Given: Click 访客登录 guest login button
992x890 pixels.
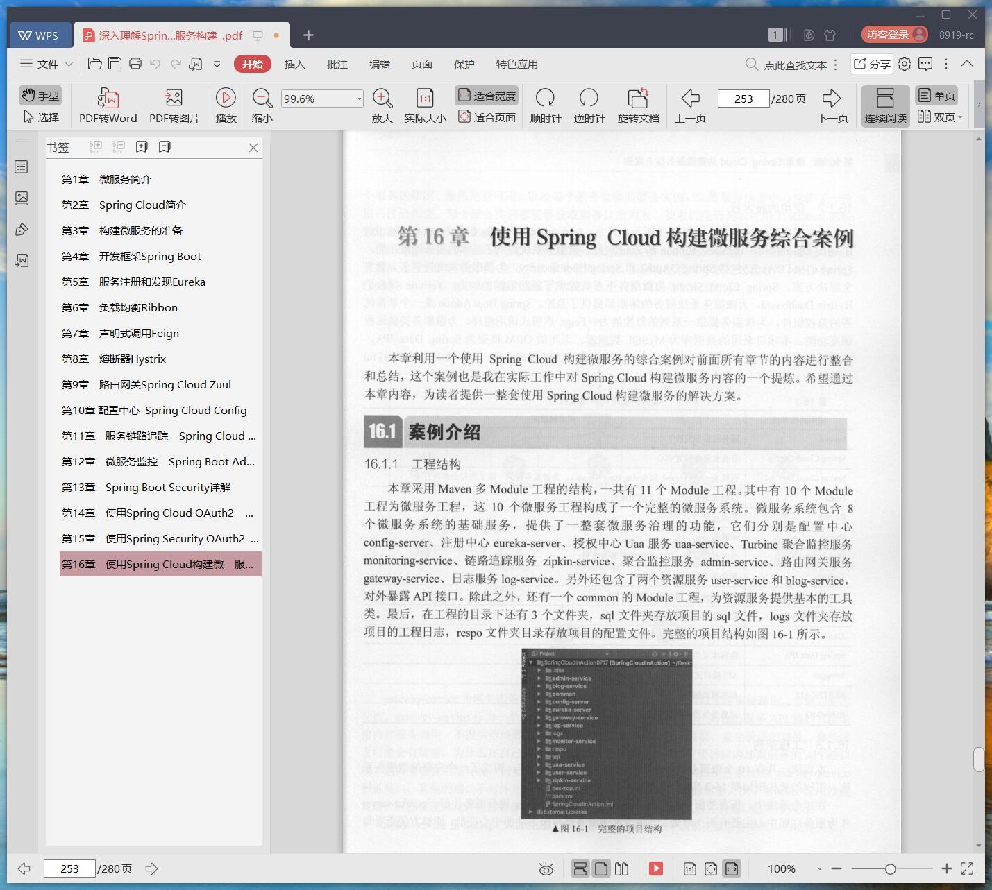Looking at the screenshot, I should pos(895,35).
